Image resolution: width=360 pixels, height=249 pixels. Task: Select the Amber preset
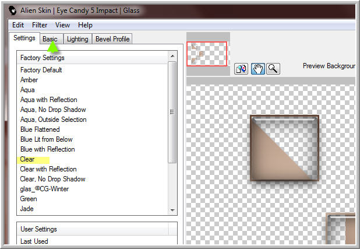coord(29,80)
